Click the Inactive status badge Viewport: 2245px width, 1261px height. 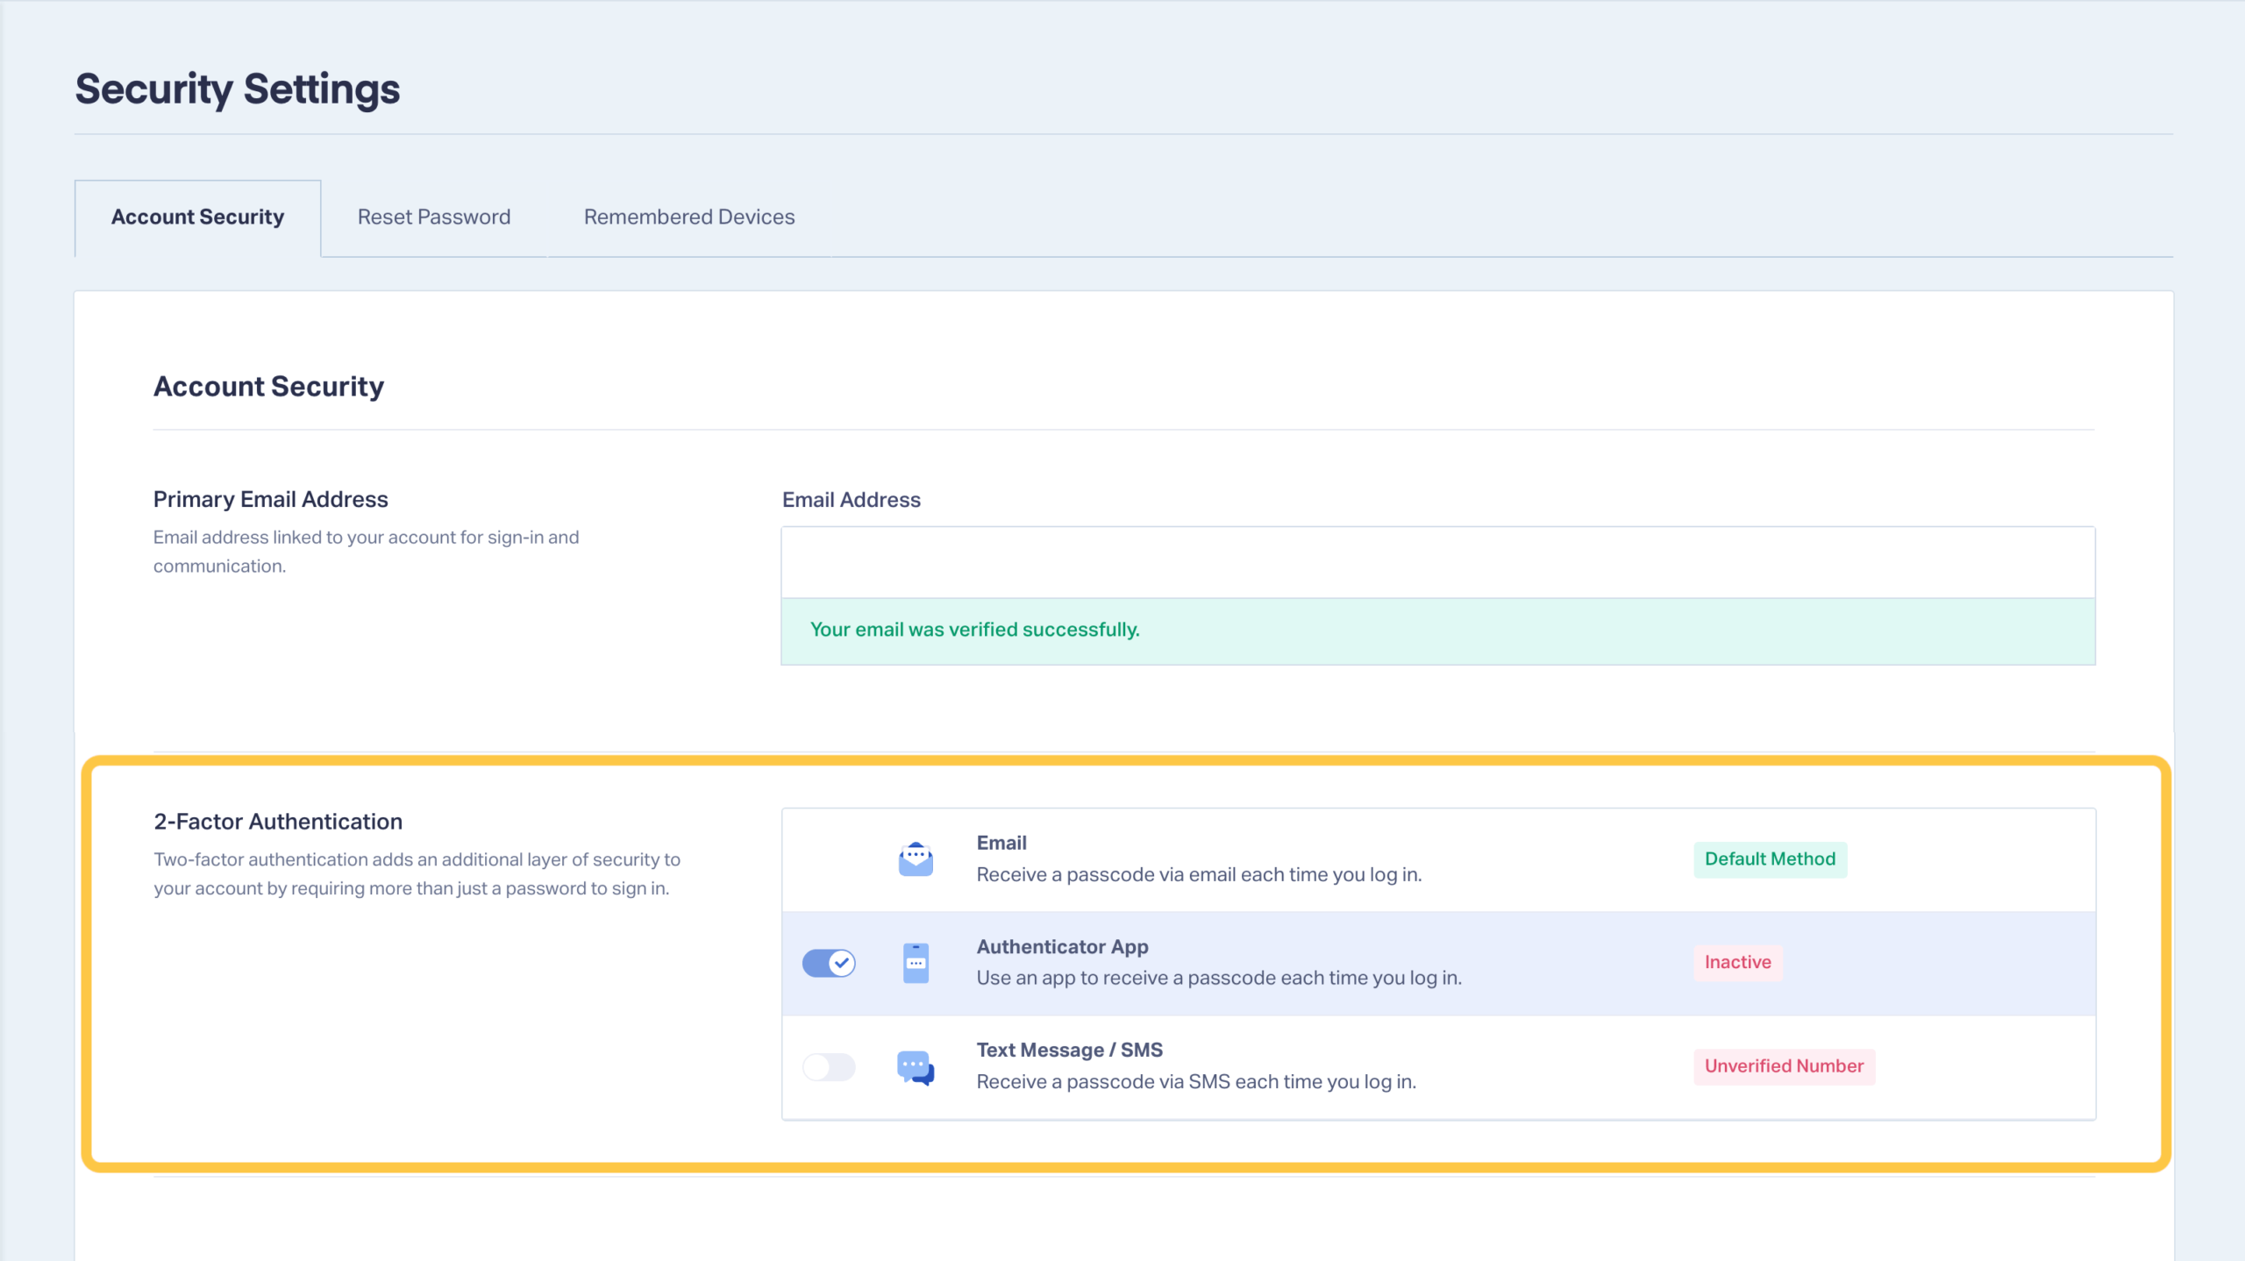coord(1737,962)
